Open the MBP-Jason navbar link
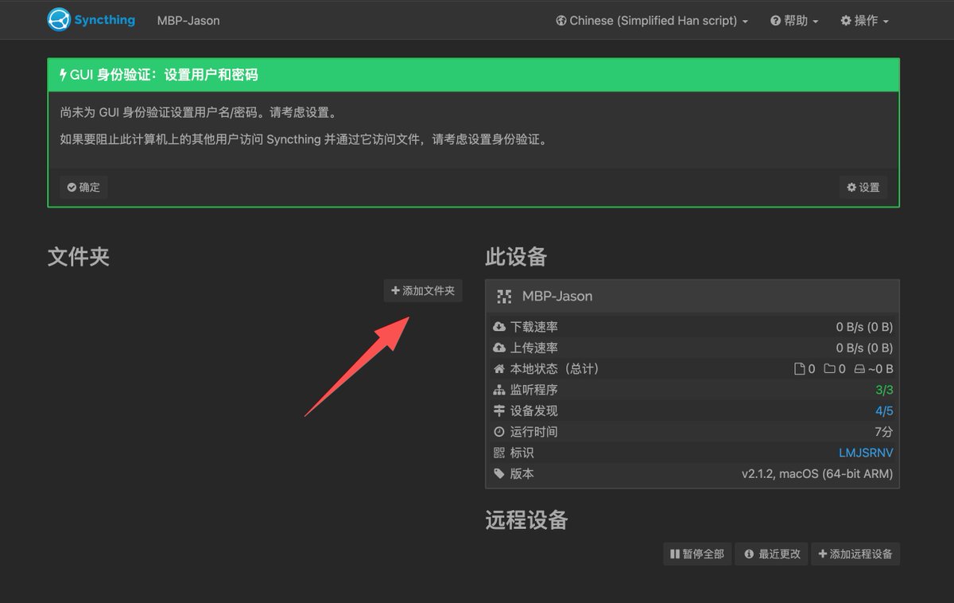Image resolution: width=954 pixels, height=603 pixels. click(188, 21)
